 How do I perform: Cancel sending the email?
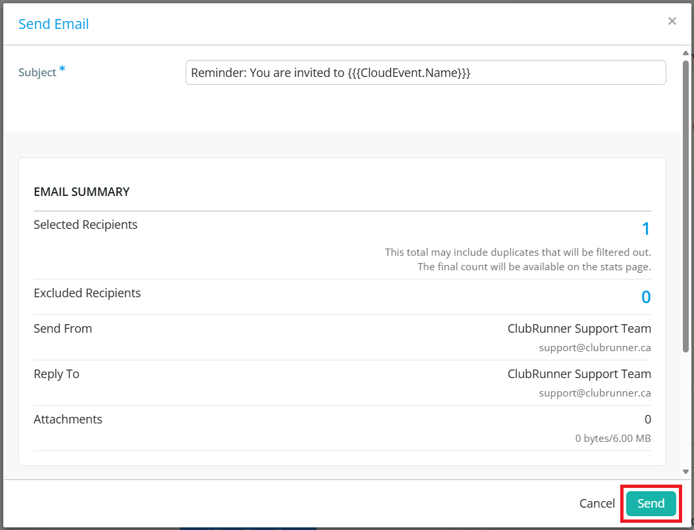tap(597, 504)
